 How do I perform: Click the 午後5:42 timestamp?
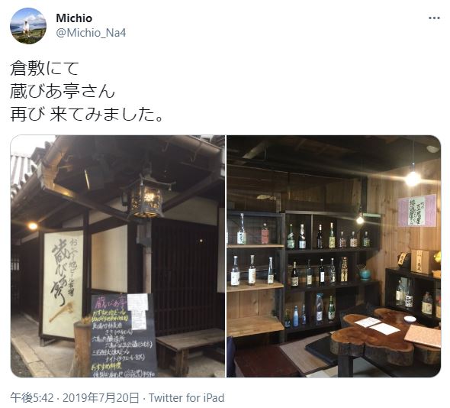click(32, 398)
